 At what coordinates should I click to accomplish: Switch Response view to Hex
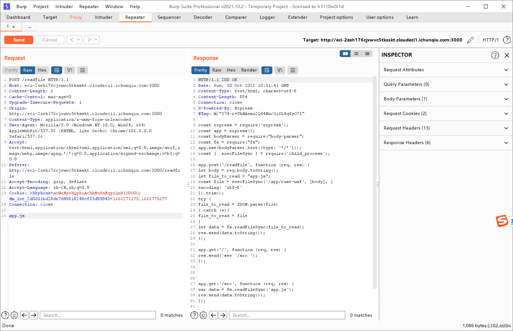pyautogui.click(x=231, y=70)
